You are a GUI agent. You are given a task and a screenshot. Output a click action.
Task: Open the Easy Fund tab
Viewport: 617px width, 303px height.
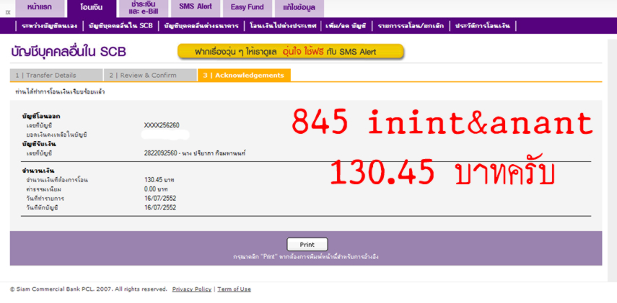(247, 8)
